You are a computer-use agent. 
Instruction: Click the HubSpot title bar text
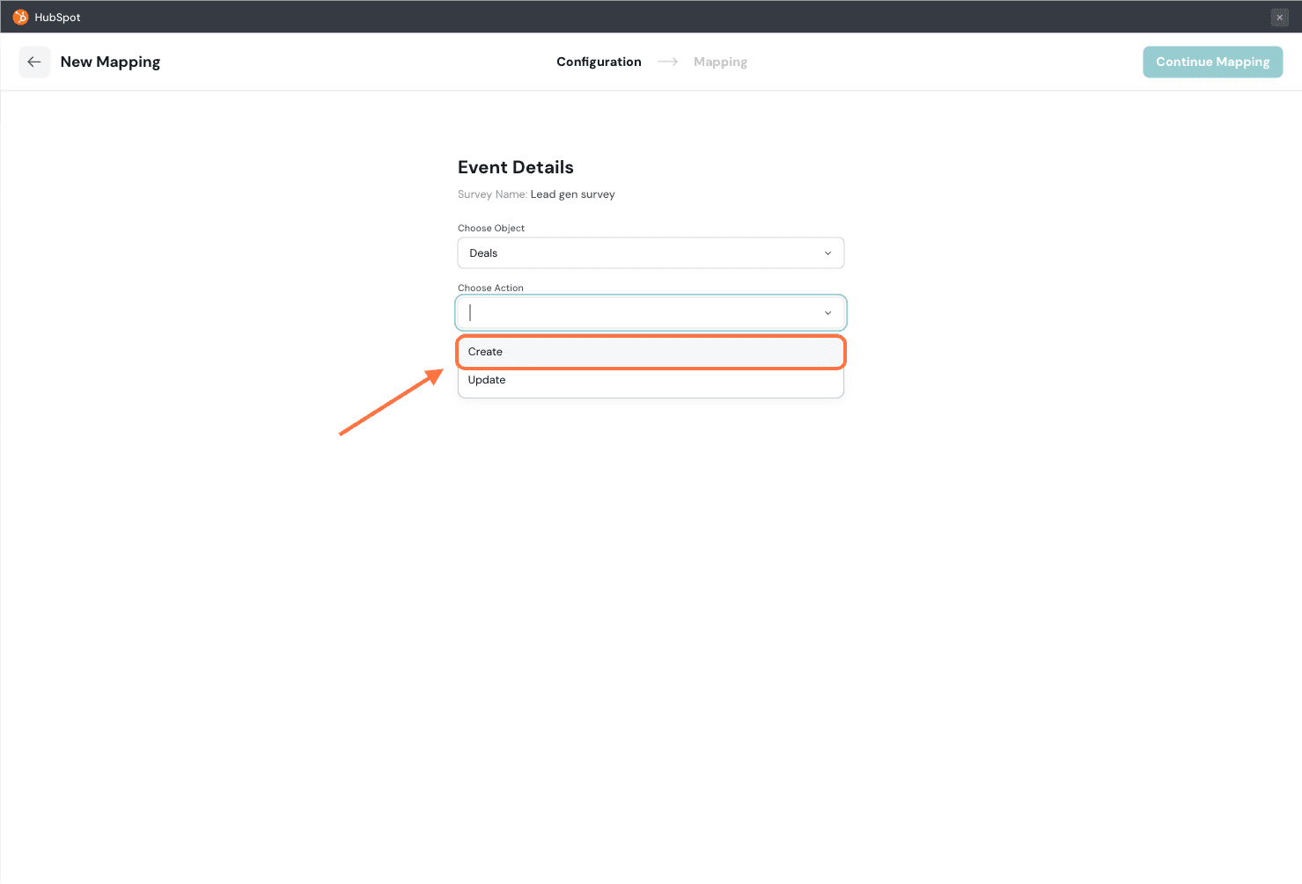coord(57,18)
